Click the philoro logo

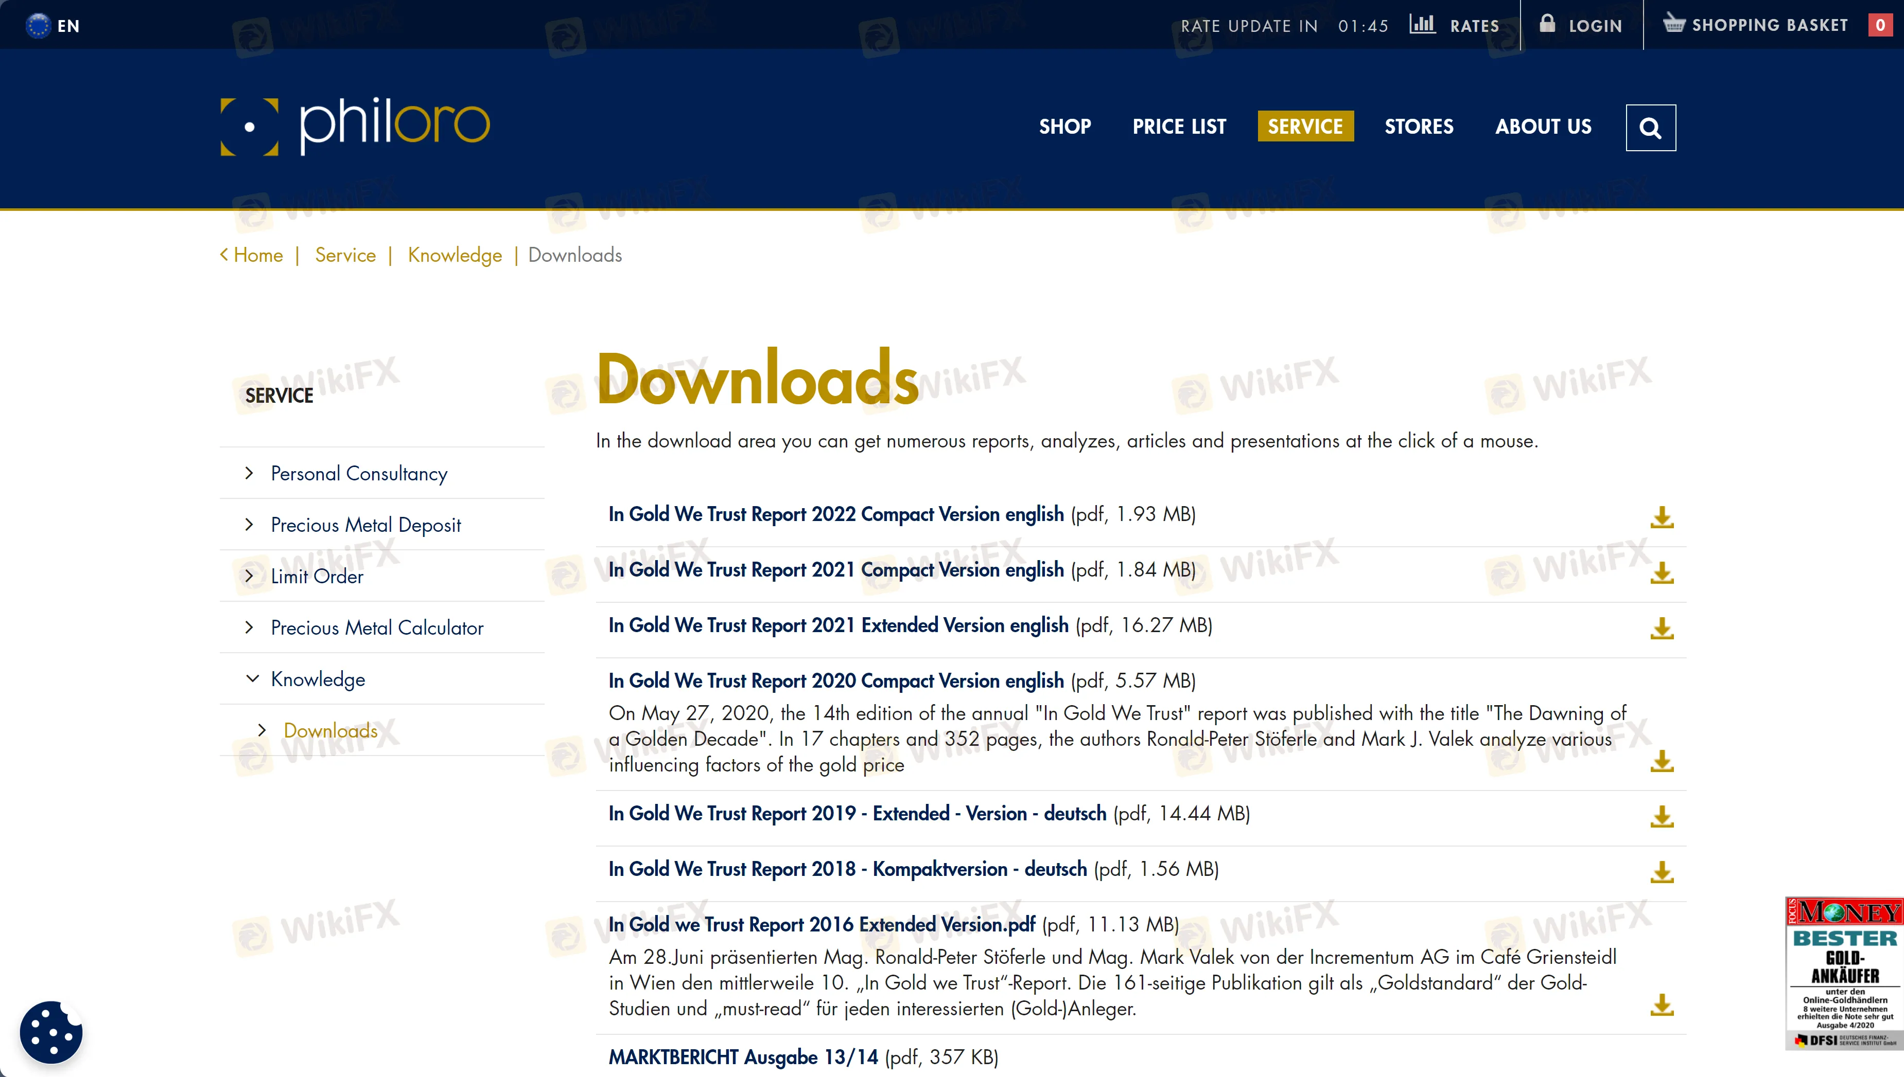click(355, 127)
